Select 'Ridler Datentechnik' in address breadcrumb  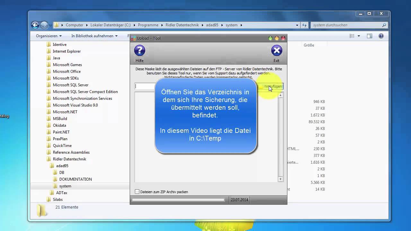click(x=182, y=25)
